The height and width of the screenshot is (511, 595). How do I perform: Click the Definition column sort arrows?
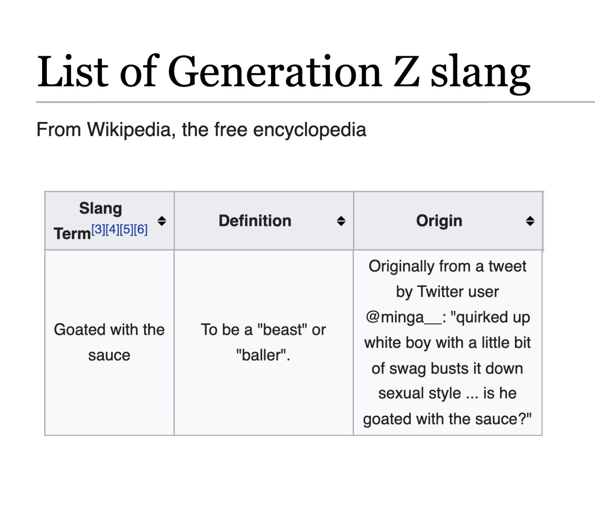[341, 221]
